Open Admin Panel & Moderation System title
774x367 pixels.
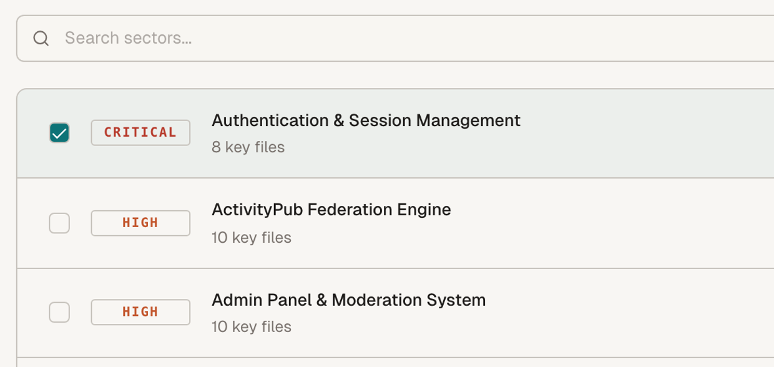pyautogui.click(x=348, y=300)
